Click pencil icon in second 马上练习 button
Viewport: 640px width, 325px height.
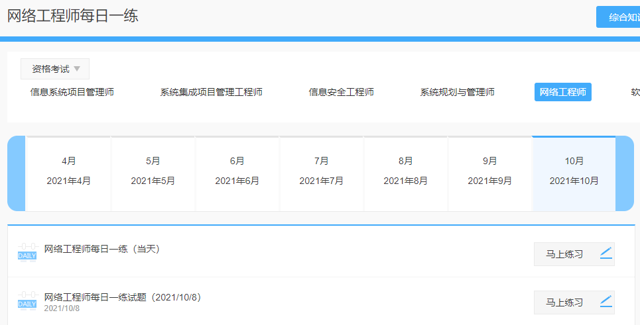[x=606, y=302]
